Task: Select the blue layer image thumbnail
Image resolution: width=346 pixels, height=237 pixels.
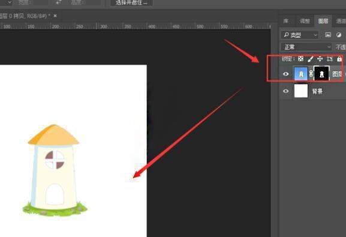Action: 301,74
